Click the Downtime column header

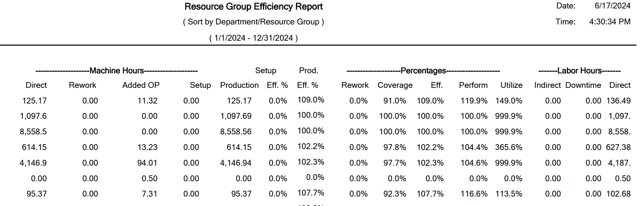point(583,85)
